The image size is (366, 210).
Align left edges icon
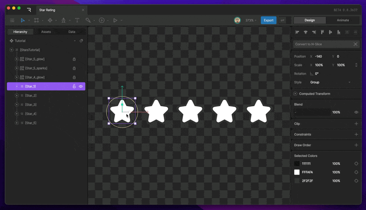[x=297, y=32]
